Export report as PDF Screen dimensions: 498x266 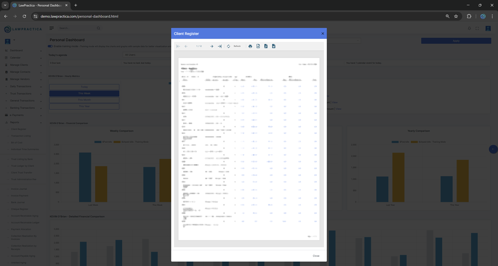coord(266,46)
